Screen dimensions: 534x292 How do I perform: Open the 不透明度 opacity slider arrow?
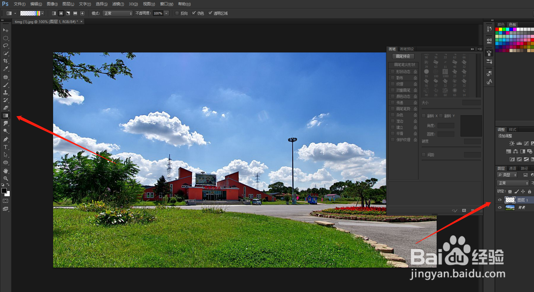pyautogui.click(x=166, y=13)
